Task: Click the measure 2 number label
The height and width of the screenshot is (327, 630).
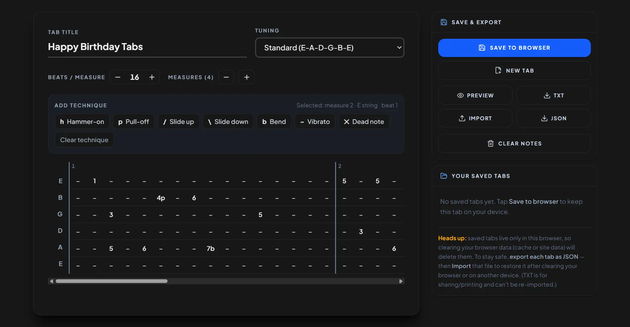Action: (x=340, y=166)
